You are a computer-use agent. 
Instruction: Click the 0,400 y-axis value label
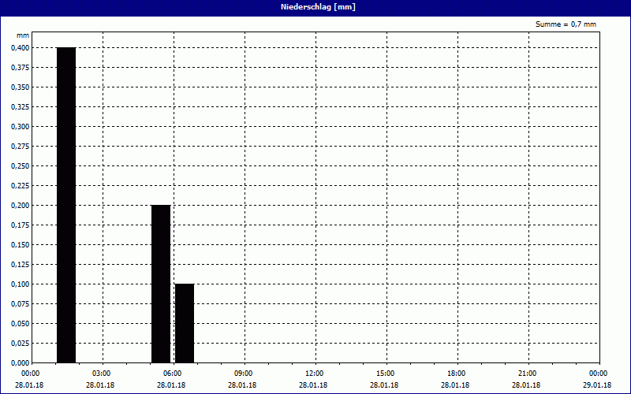(19, 48)
